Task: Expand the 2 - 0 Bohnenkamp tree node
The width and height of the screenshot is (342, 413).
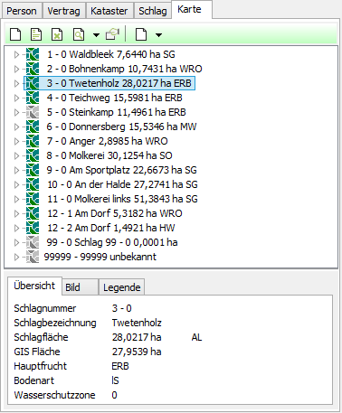Action: pos(16,69)
